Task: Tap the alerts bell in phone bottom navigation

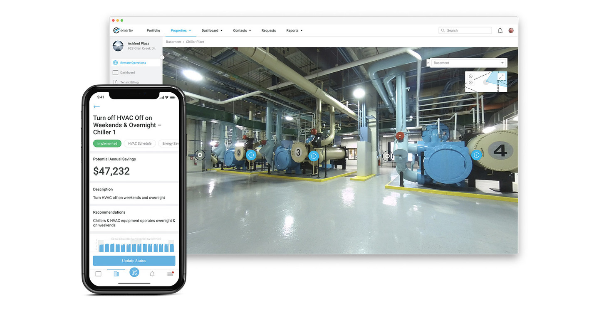Action: click(x=152, y=274)
